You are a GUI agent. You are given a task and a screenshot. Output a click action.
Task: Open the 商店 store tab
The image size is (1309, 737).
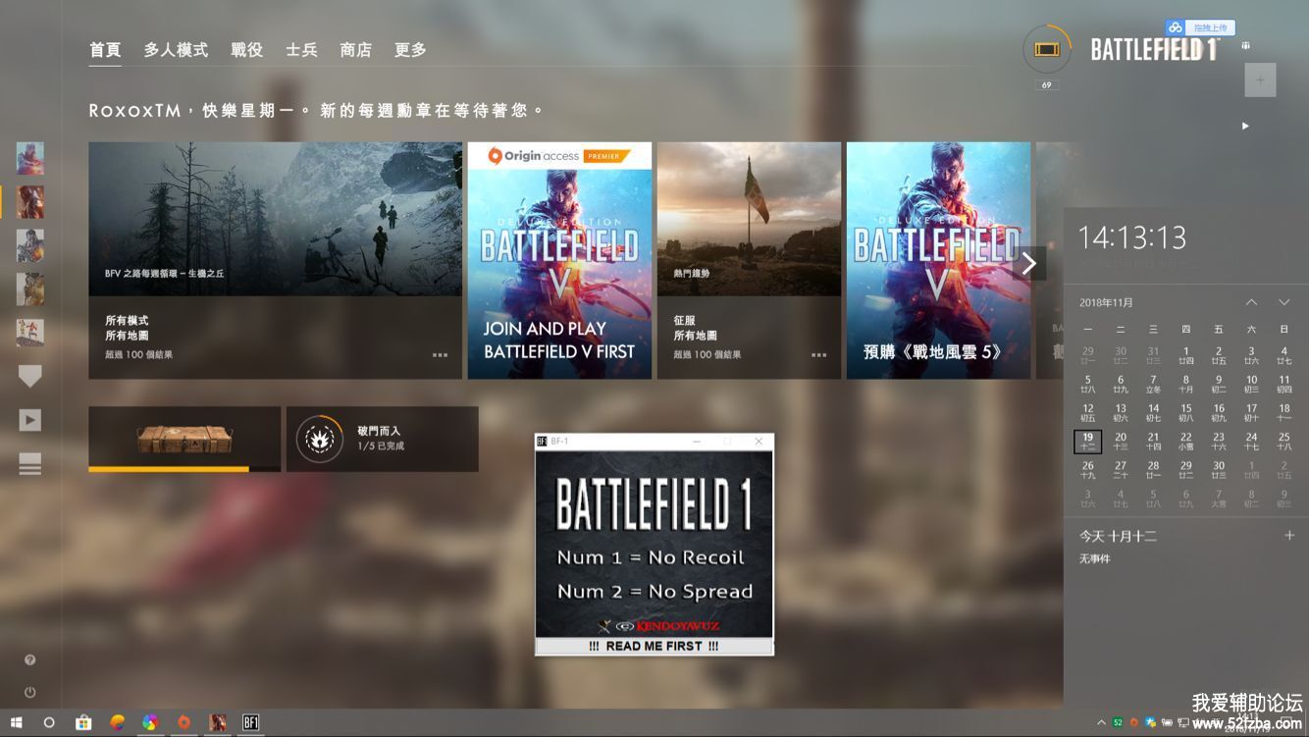pyautogui.click(x=355, y=50)
